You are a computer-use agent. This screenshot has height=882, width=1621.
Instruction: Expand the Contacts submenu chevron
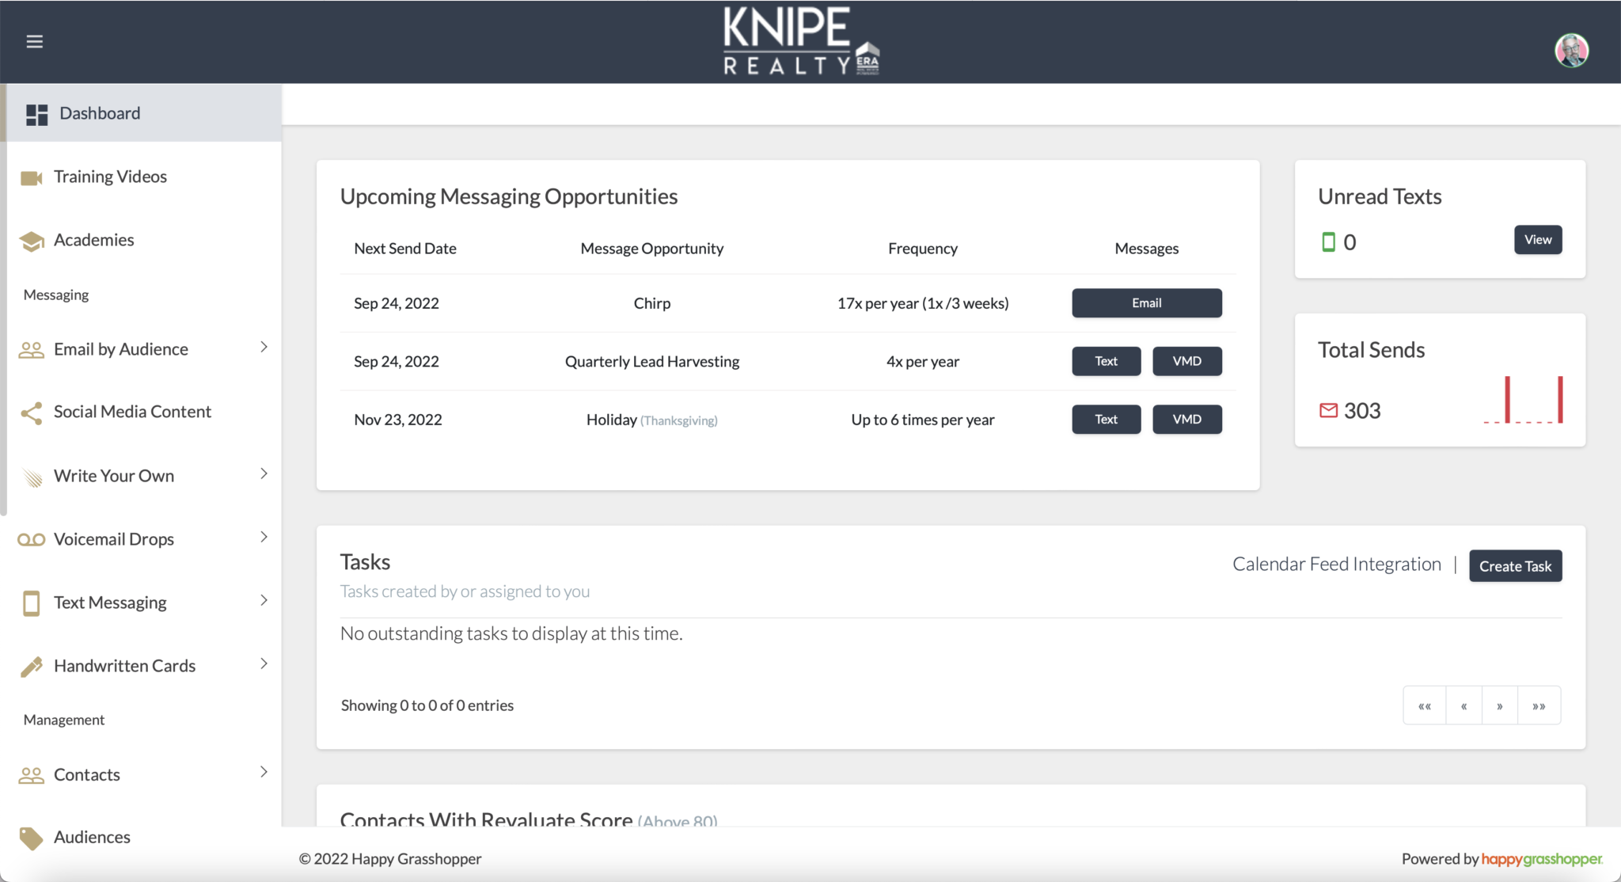point(264,773)
